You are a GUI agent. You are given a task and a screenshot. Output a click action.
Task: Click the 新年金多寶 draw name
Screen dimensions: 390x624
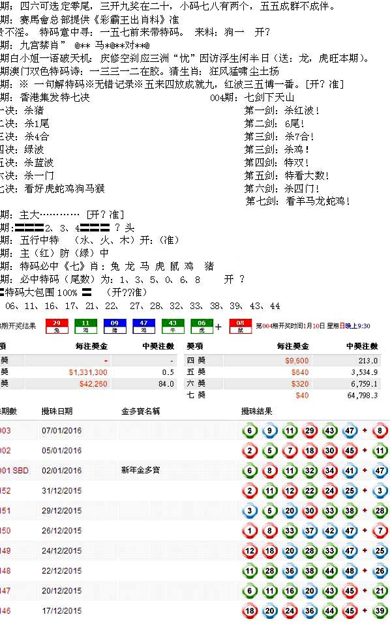coord(140,470)
